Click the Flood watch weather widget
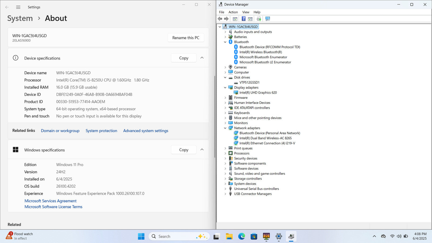Screen dimensions: 432x243 20,236
